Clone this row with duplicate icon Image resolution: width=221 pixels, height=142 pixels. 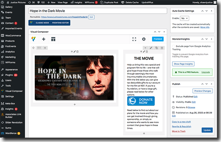pos(156,48)
